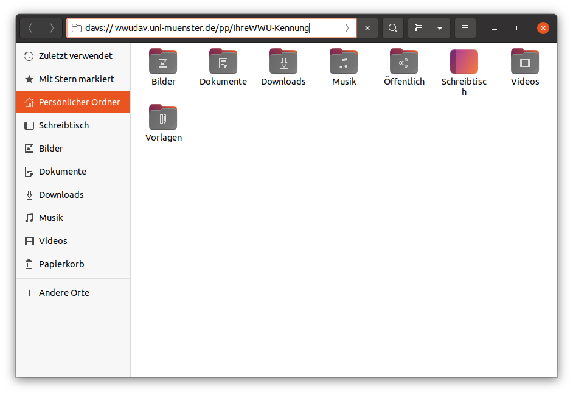Viewport: 573px width, 395px height.
Task: Open the Dokumente folder icon
Action: [x=223, y=62]
